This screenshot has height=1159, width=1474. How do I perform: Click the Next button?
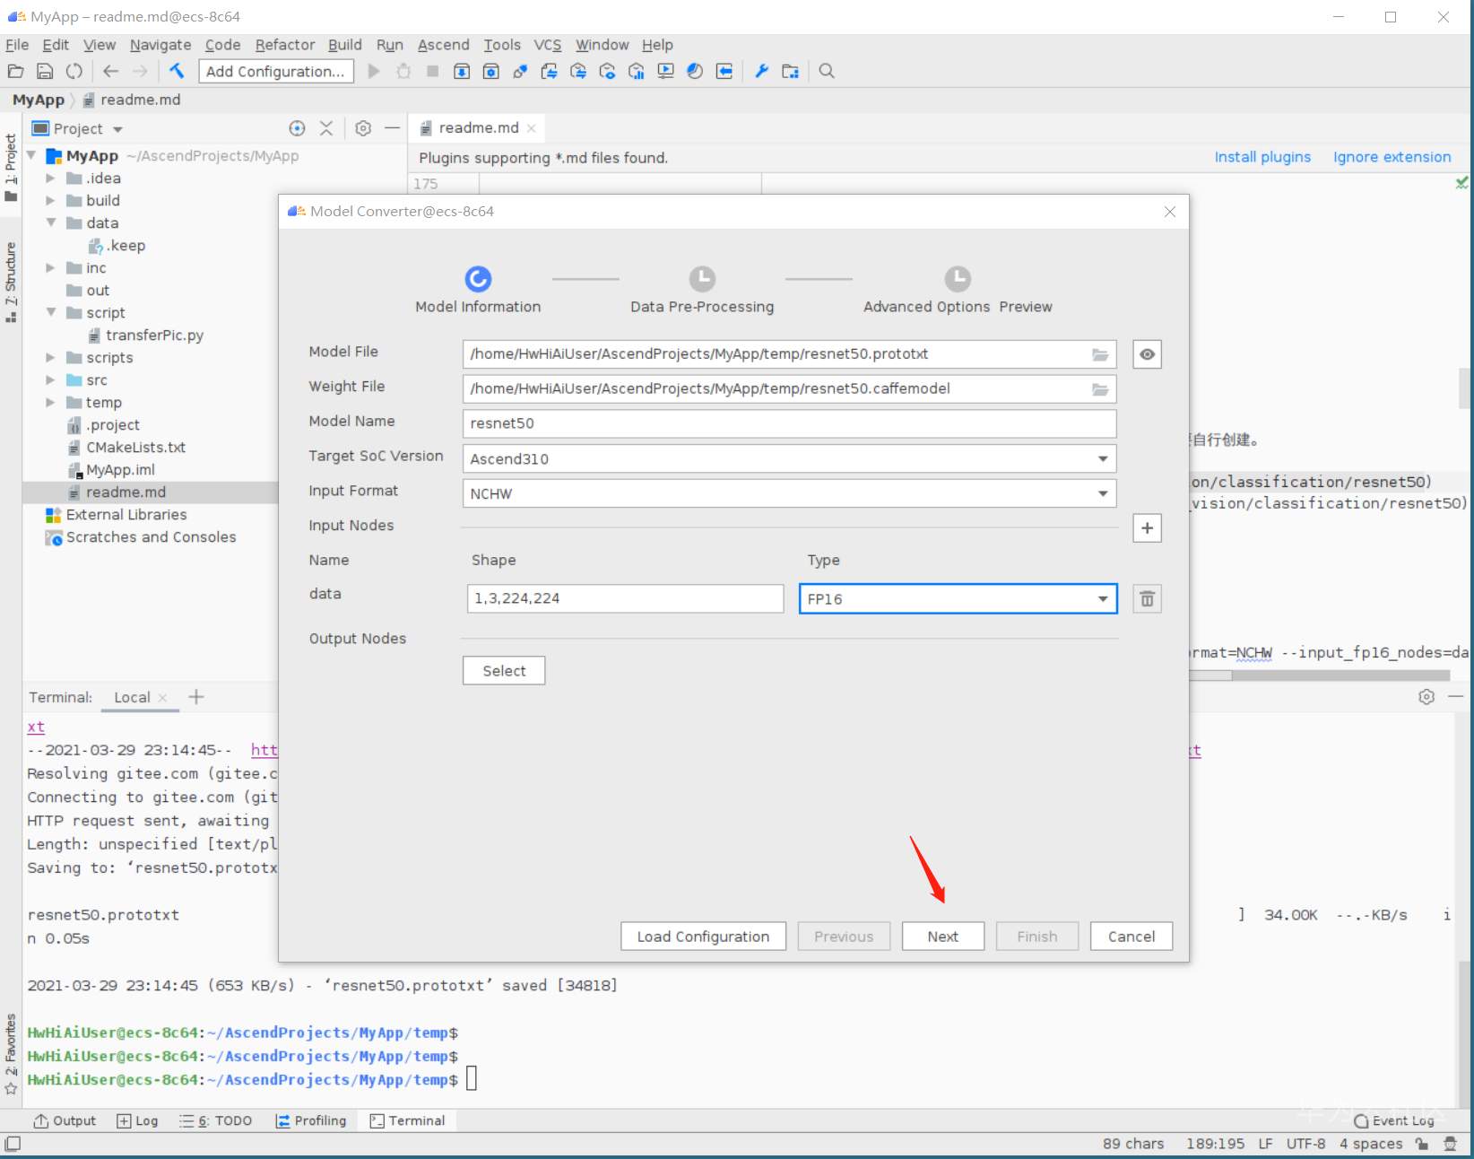pyautogui.click(x=942, y=936)
